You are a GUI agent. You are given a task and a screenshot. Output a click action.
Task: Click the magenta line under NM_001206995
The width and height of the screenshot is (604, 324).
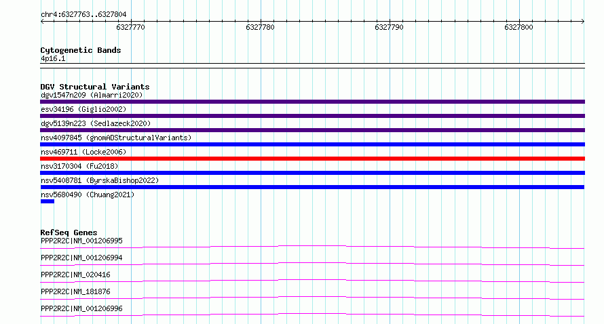click(x=312, y=247)
